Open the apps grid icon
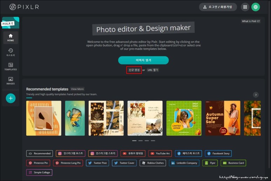This screenshot has height=181, width=271. (245, 7)
